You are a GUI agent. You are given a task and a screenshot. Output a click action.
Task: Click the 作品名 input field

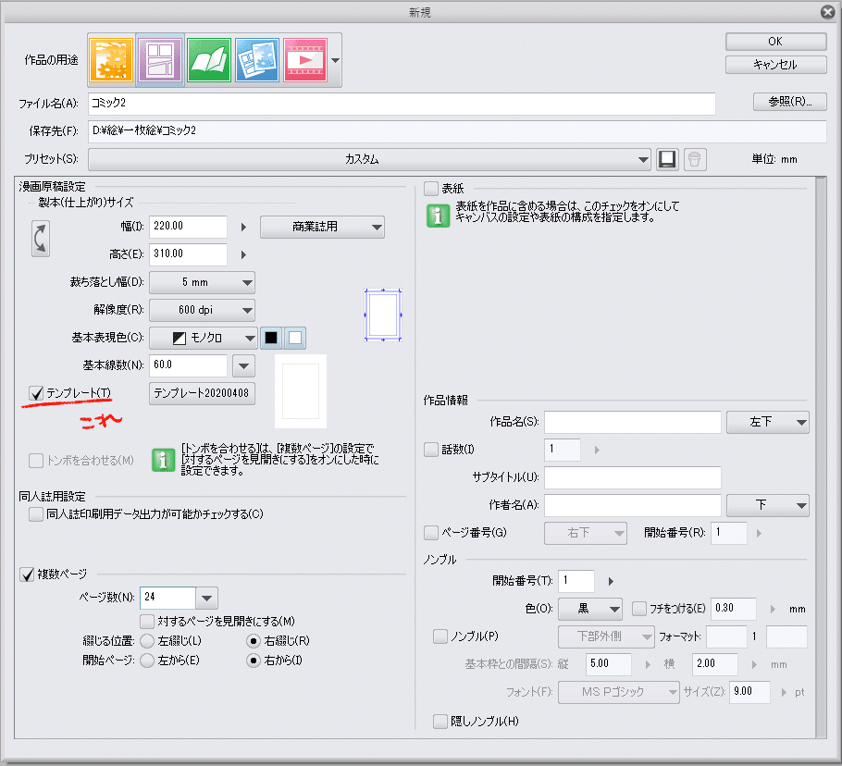coord(633,422)
